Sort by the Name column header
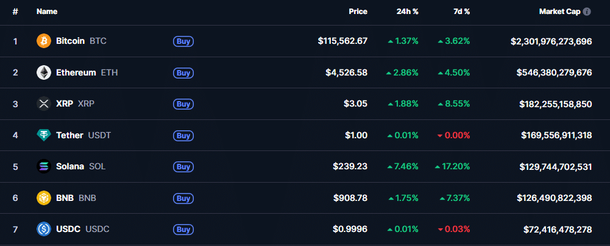This screenshot has height=246, width=610. [x=47, y=12]
